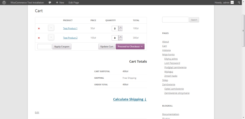The image size is (245, 119).
Task: Click quantity field of Test Product 2
Action: [115, 38]
